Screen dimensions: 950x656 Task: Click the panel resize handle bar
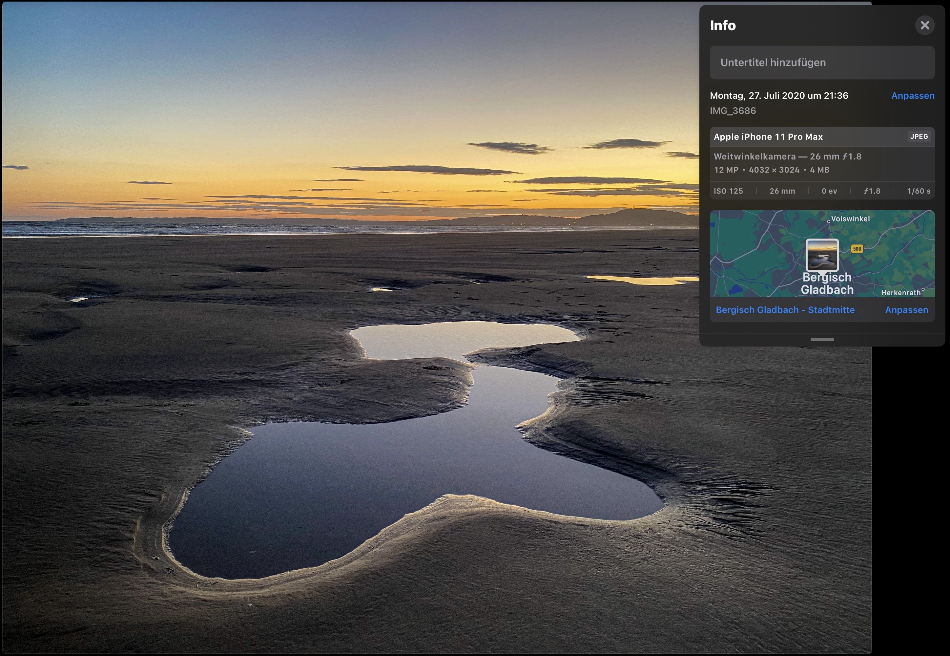(x=822, y=340)
